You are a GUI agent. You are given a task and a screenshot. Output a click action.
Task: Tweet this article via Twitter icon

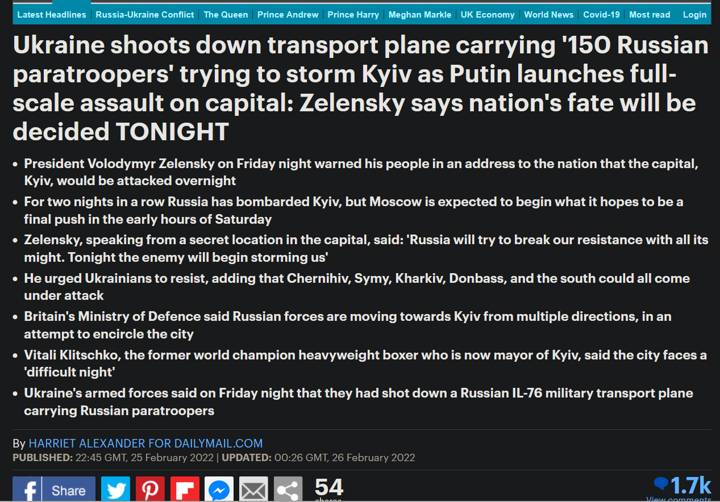[x=115, y=490]
